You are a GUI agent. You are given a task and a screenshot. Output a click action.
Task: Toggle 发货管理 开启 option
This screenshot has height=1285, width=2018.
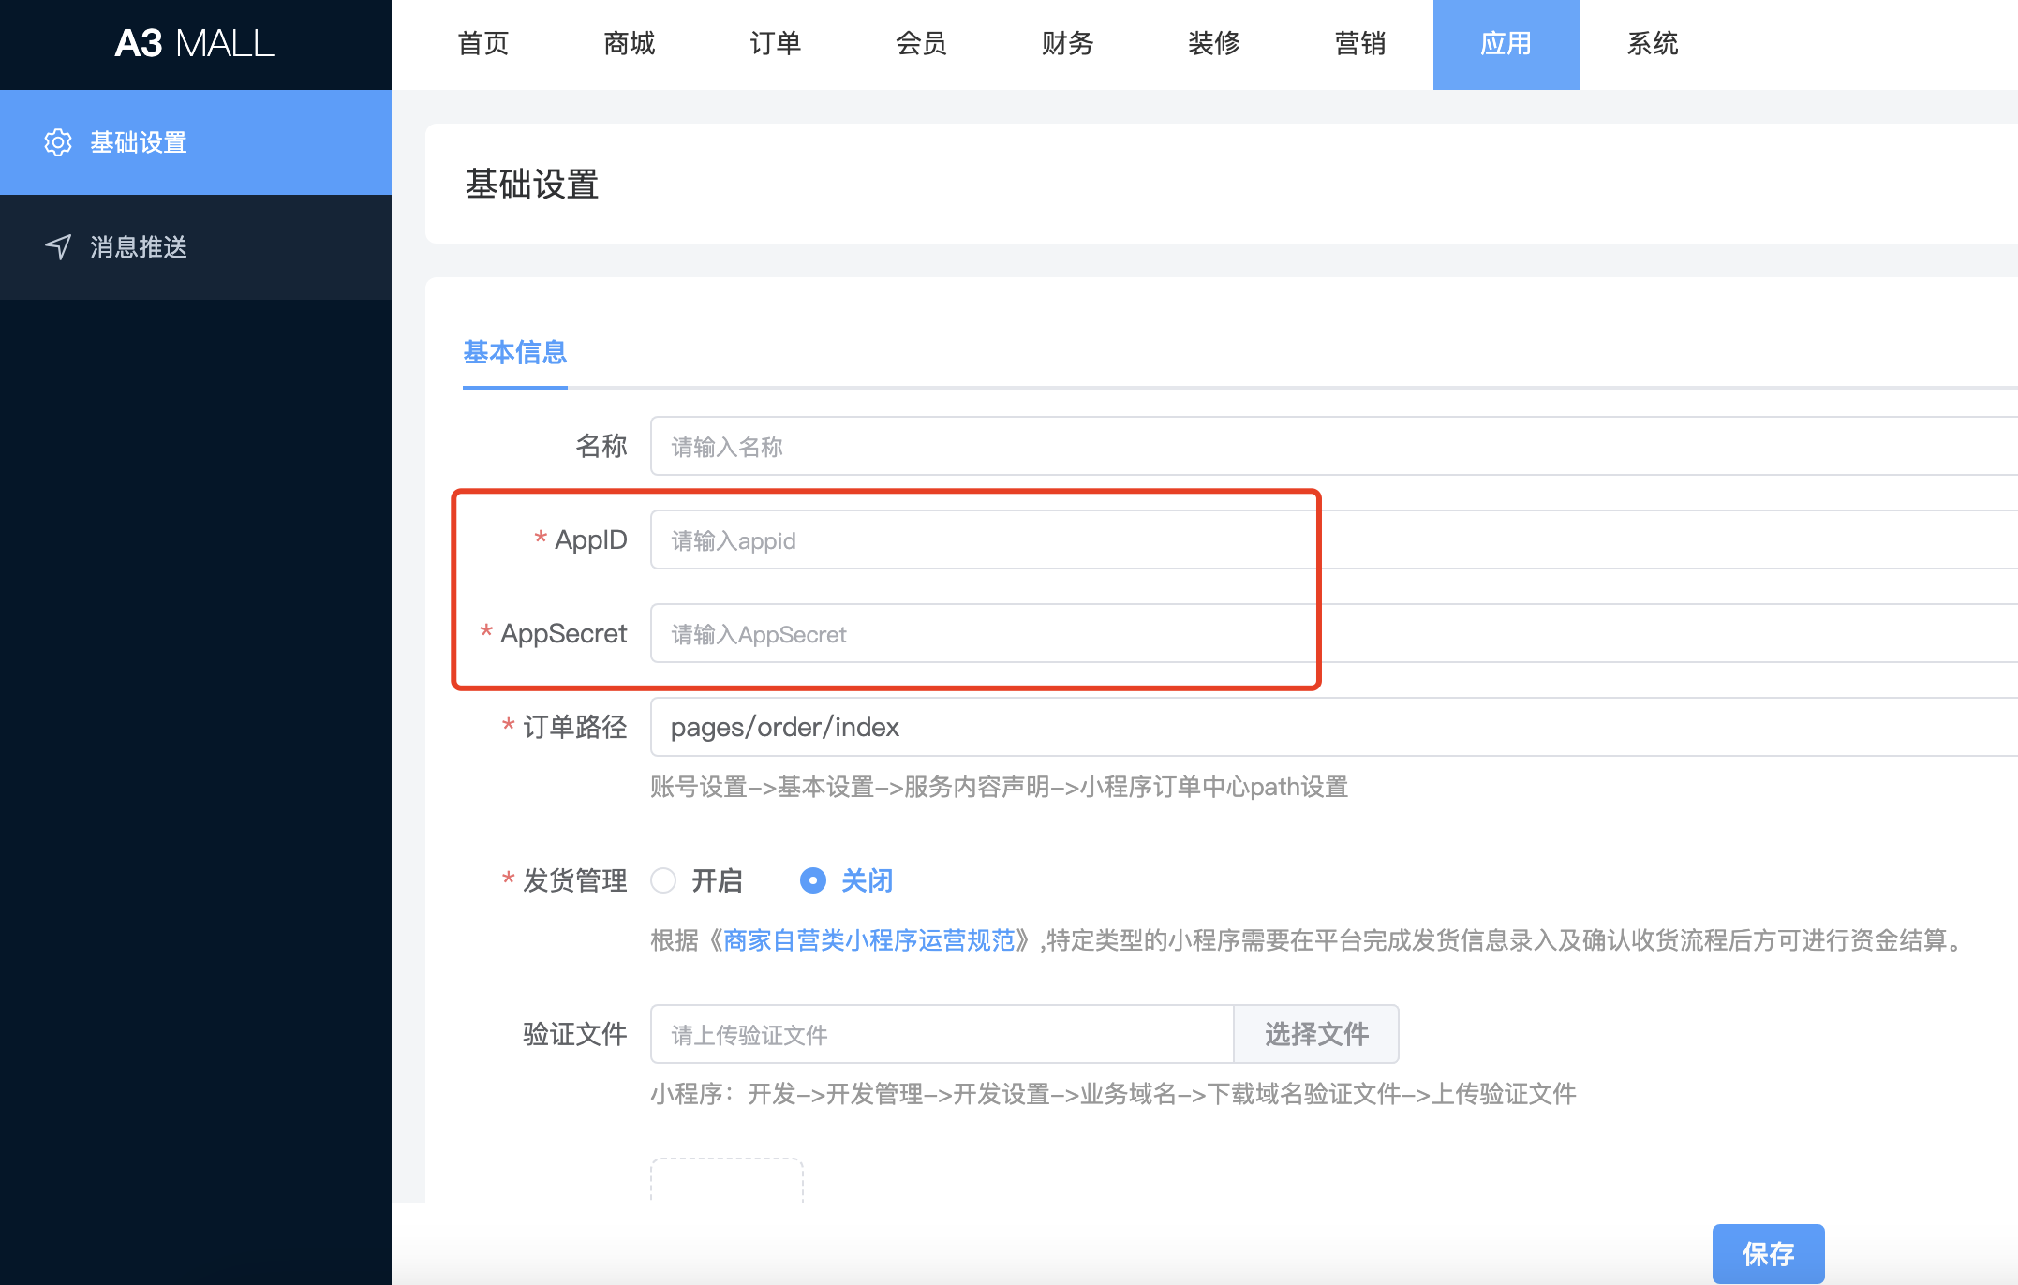[x=665, y=880]
